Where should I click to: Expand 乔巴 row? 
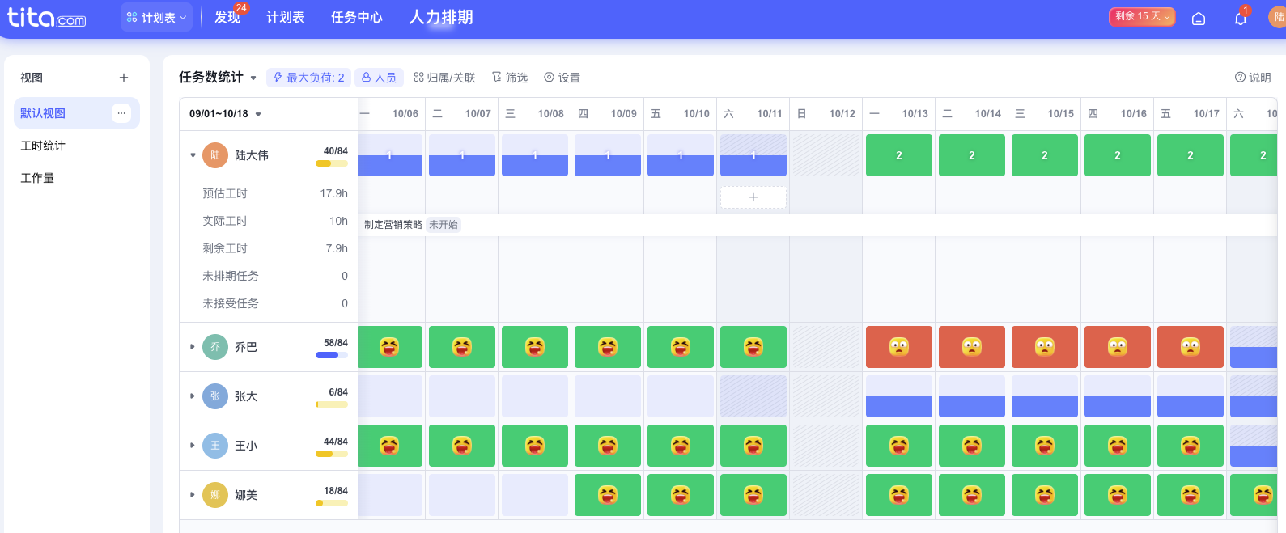point(193,347)
